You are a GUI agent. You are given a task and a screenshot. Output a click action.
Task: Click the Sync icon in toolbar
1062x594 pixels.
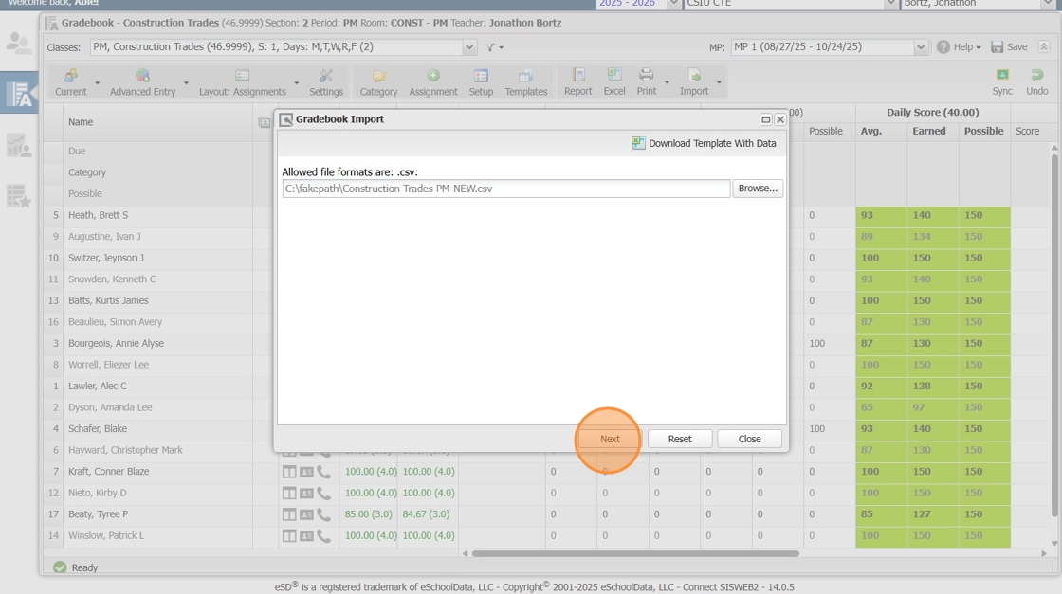pos(1002,76)
